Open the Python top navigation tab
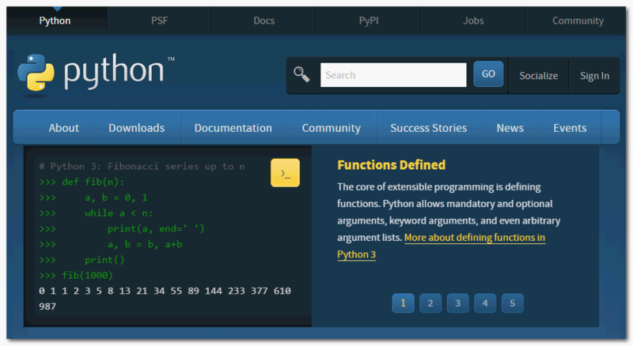 coord(55,21)
